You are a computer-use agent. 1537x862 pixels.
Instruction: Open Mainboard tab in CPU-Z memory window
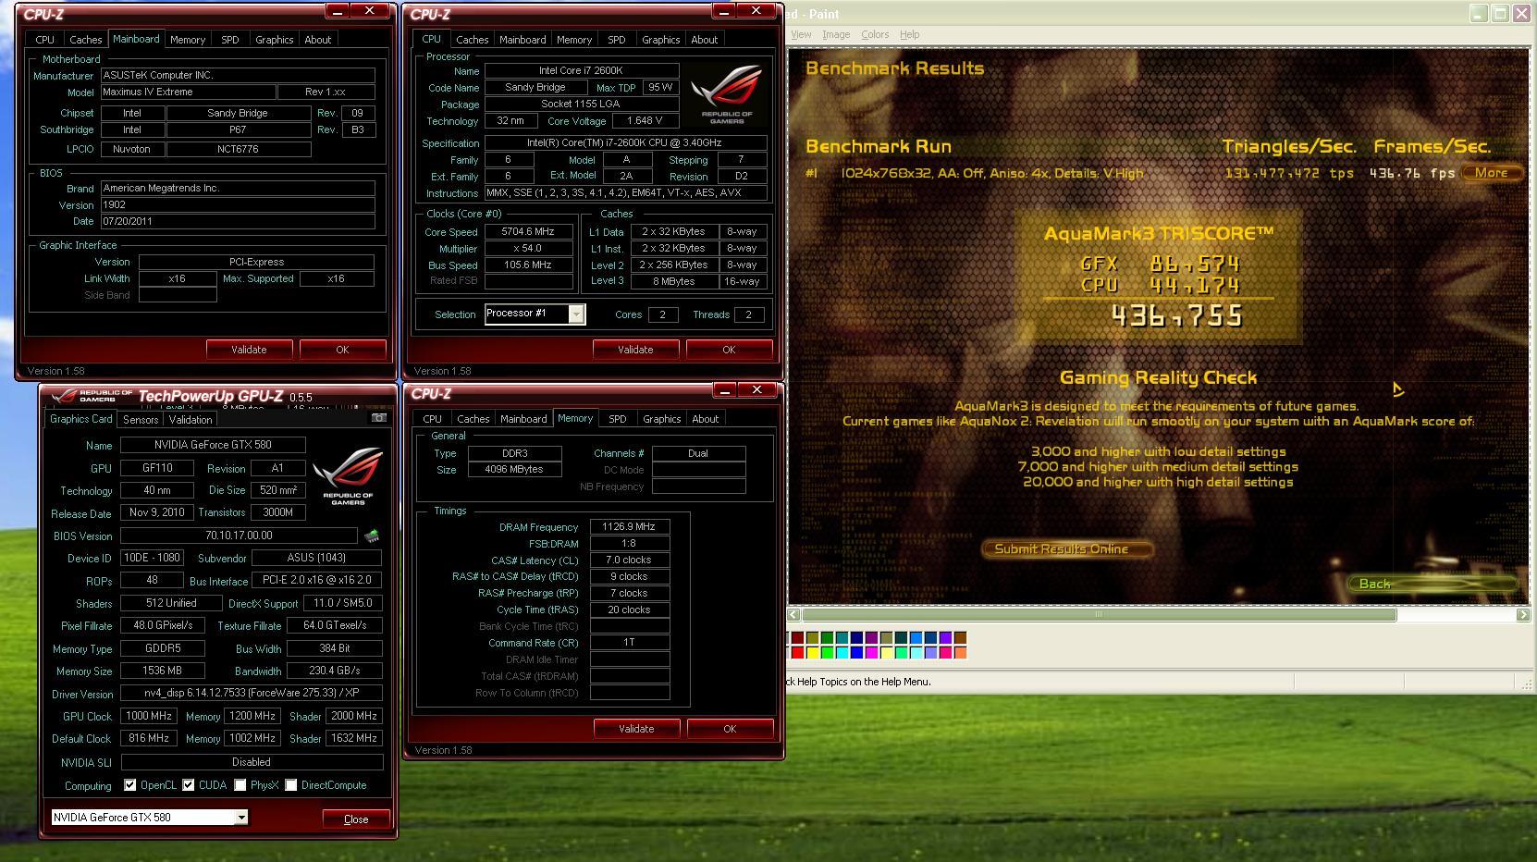(x=523, y=419)
